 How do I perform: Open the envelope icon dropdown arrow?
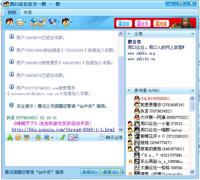coord(25,22)
